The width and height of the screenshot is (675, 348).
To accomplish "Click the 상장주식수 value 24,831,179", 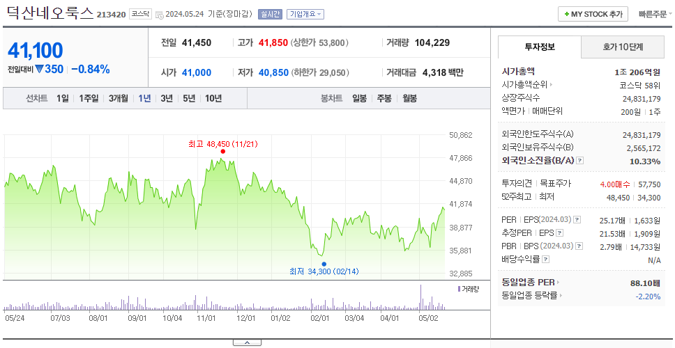I will [642, 99].
